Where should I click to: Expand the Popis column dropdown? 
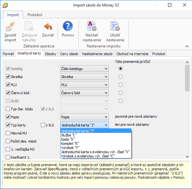tap(85, 117)
